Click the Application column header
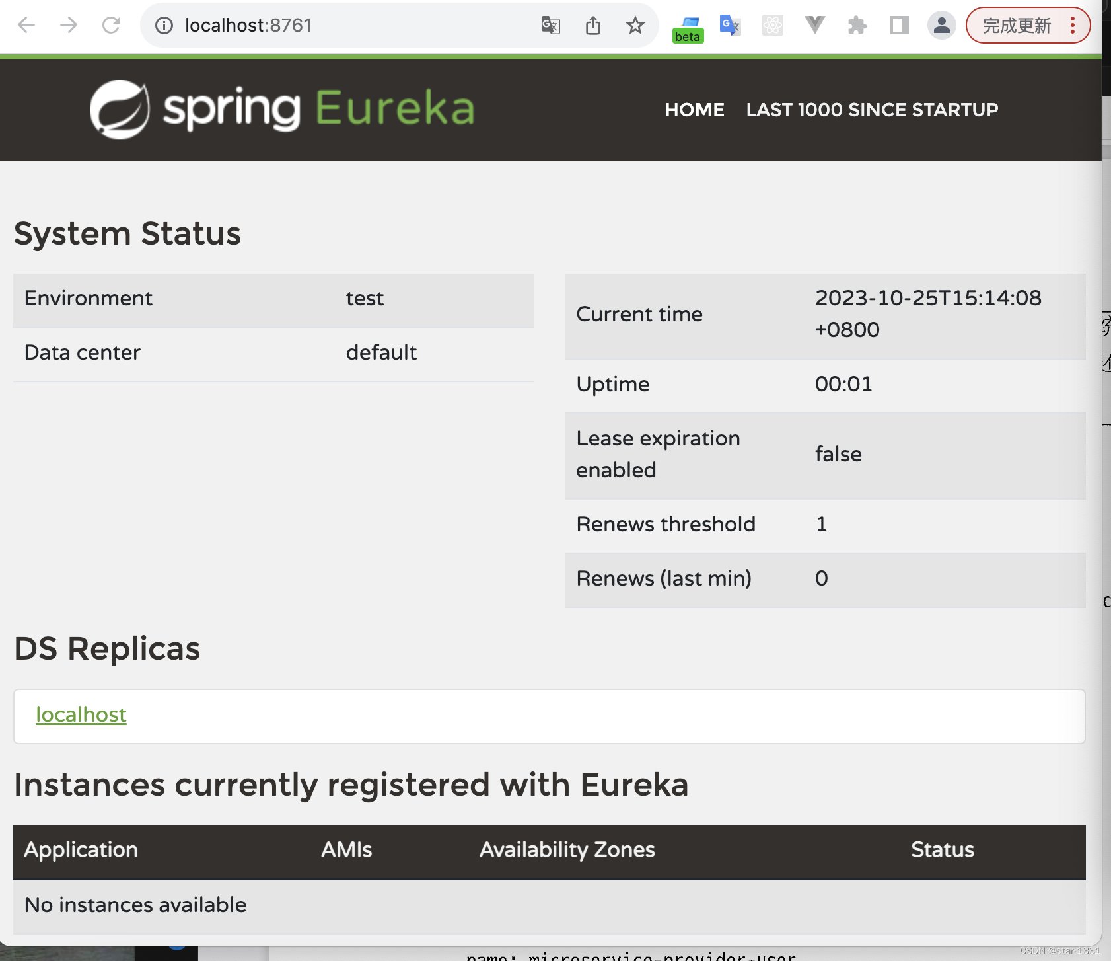 [x=81, y=850]
